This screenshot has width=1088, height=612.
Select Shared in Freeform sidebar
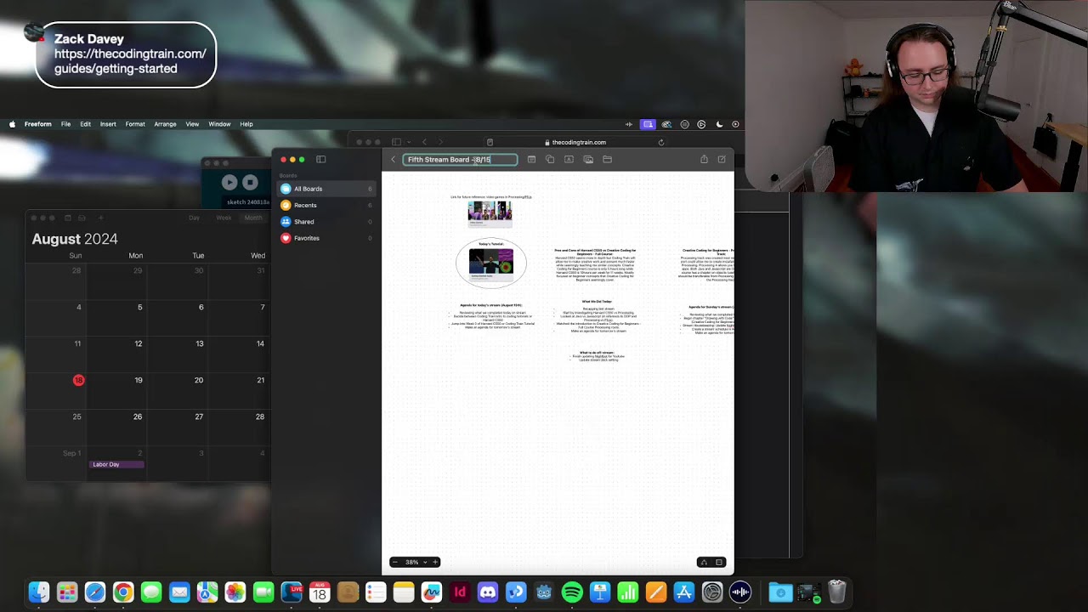tap(326, 221)
